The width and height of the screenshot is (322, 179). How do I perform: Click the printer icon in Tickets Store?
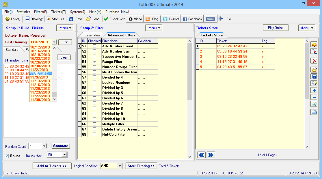coord(314,112)
